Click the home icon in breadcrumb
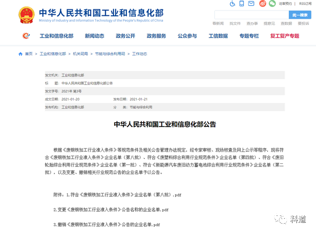The image size is (316, 233). tap(20, 54)
